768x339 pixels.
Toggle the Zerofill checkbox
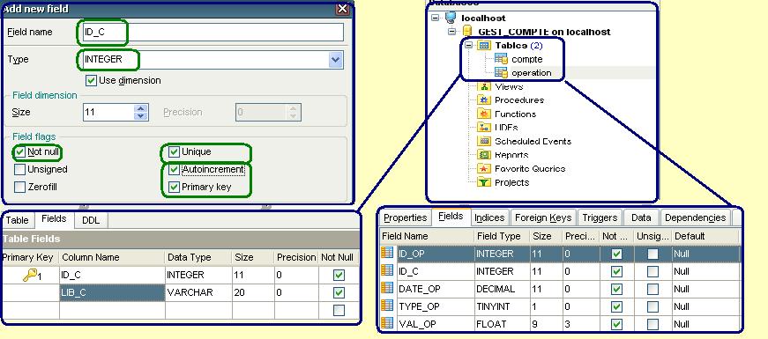click(20, 187)
